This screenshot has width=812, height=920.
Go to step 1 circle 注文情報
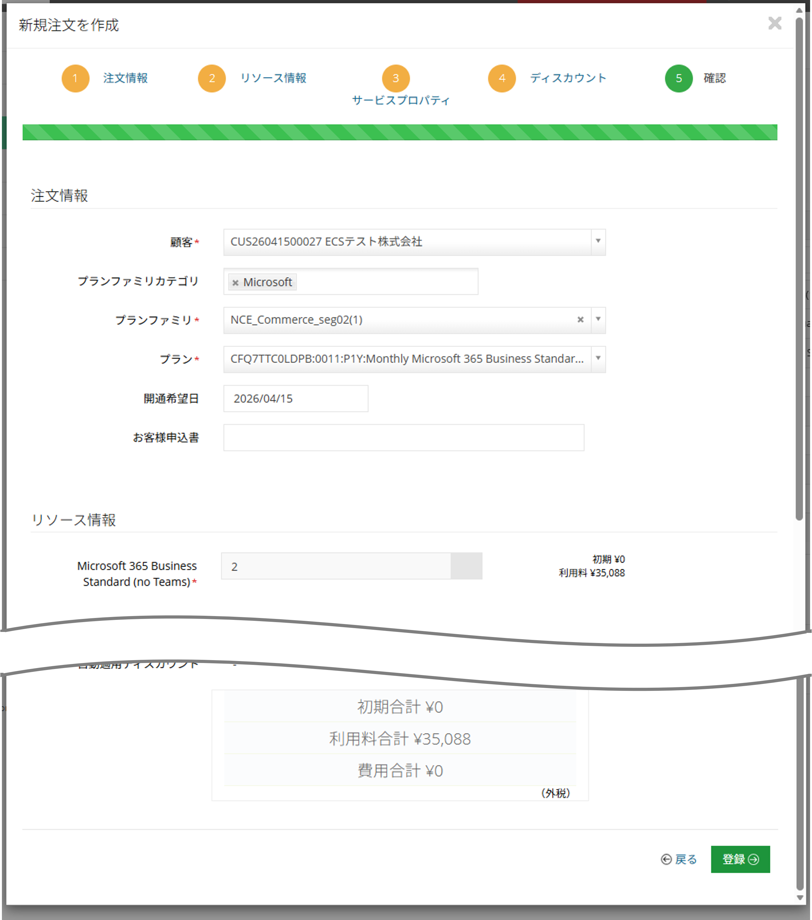tap(75, 78)
